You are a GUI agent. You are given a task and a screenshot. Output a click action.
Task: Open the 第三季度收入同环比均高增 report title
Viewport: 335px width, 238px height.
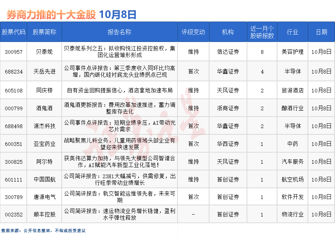(120, 71)
